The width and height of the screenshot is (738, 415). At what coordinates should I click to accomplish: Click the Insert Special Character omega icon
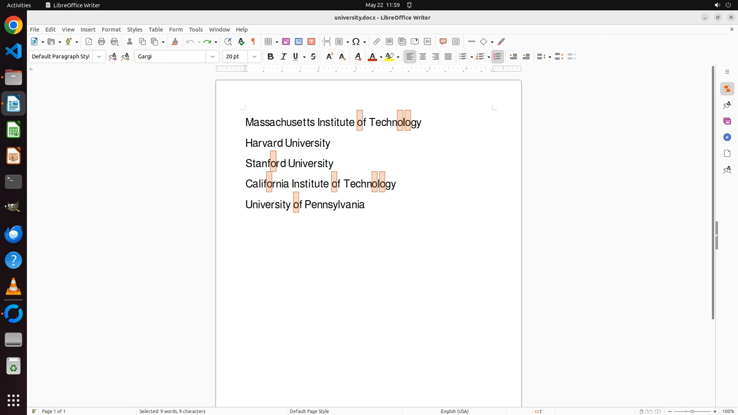pyautogui.click(x=356, y=41)
